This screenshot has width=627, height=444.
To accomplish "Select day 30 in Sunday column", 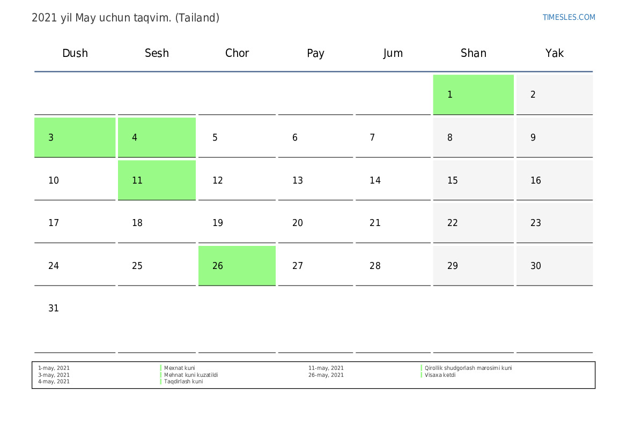I will [536, 266].
